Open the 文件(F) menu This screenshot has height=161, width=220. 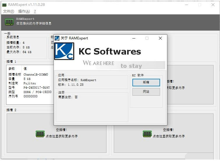[8, 11]
